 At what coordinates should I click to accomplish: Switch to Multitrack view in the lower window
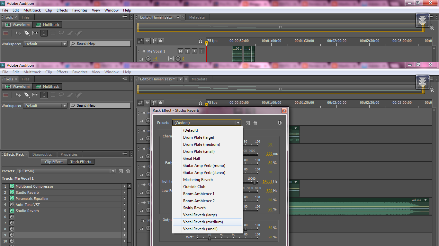tap(48, 86)
